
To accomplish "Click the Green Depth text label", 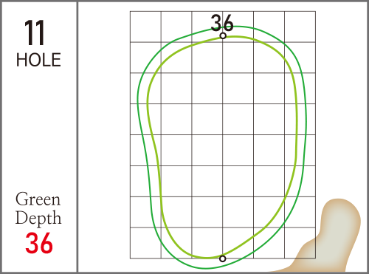I will point(38,208).
